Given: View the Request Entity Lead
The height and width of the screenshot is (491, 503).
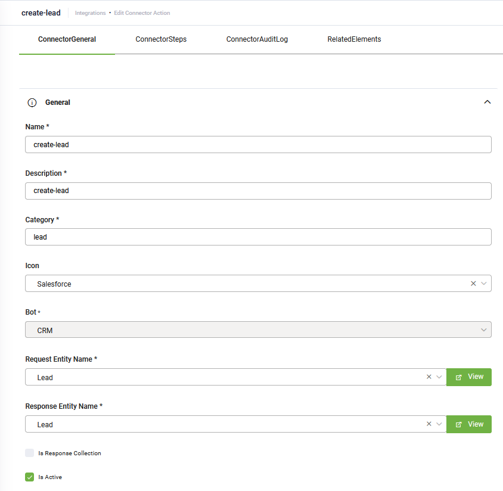Looking at the screenshot, I should point(469,377).
